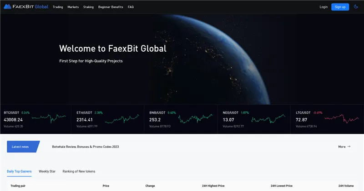Open the LTC/USDT ticker card

point(327,119)
